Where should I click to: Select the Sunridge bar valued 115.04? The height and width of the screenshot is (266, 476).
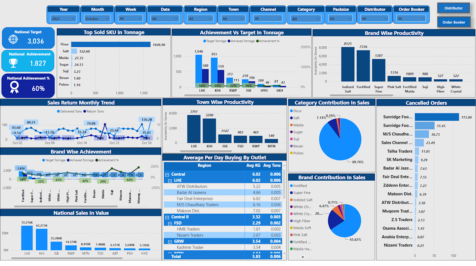click(x=437, y=117)
